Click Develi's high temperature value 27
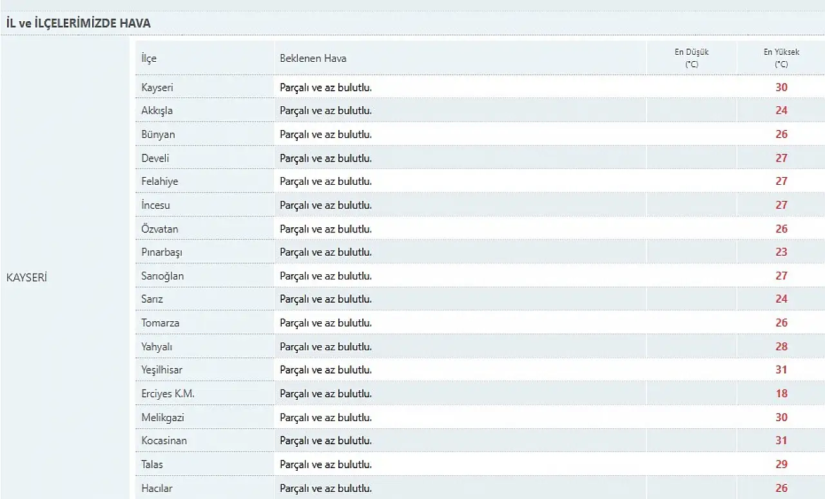This screenshot has height=499, width=825. pos(781,158)
